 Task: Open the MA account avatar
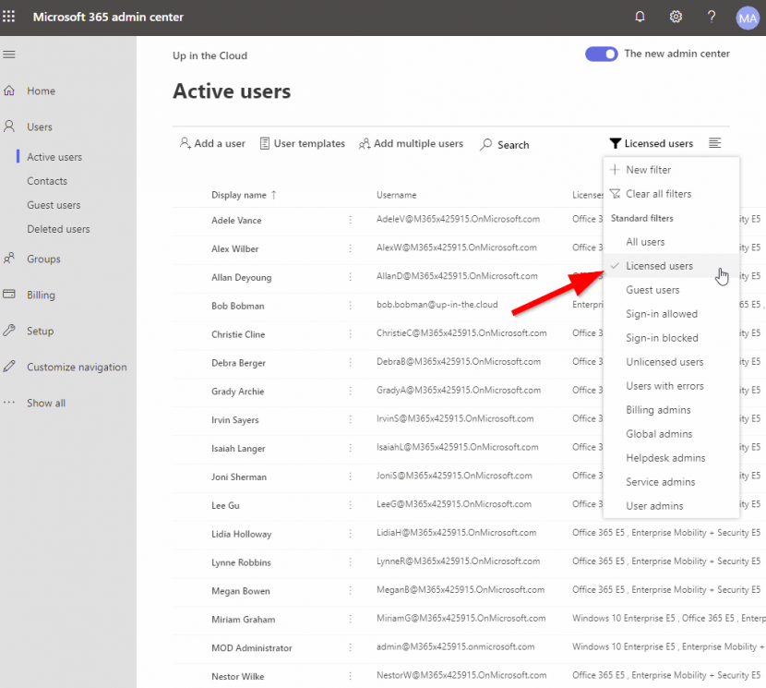[x=748, y=18]
